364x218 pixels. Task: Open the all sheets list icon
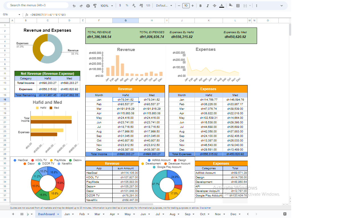22,214
